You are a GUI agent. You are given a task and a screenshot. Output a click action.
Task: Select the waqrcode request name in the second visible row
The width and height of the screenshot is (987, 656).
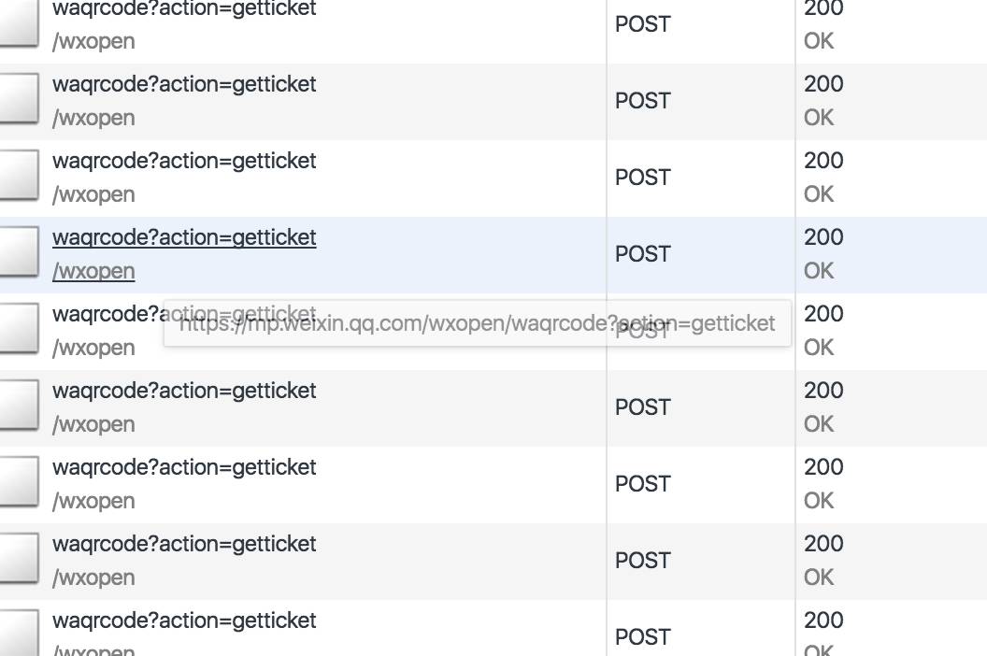(184, 84)
